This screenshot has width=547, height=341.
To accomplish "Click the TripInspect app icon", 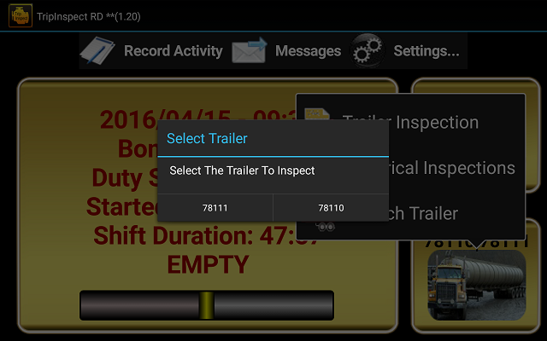I will tap(21, 15).
